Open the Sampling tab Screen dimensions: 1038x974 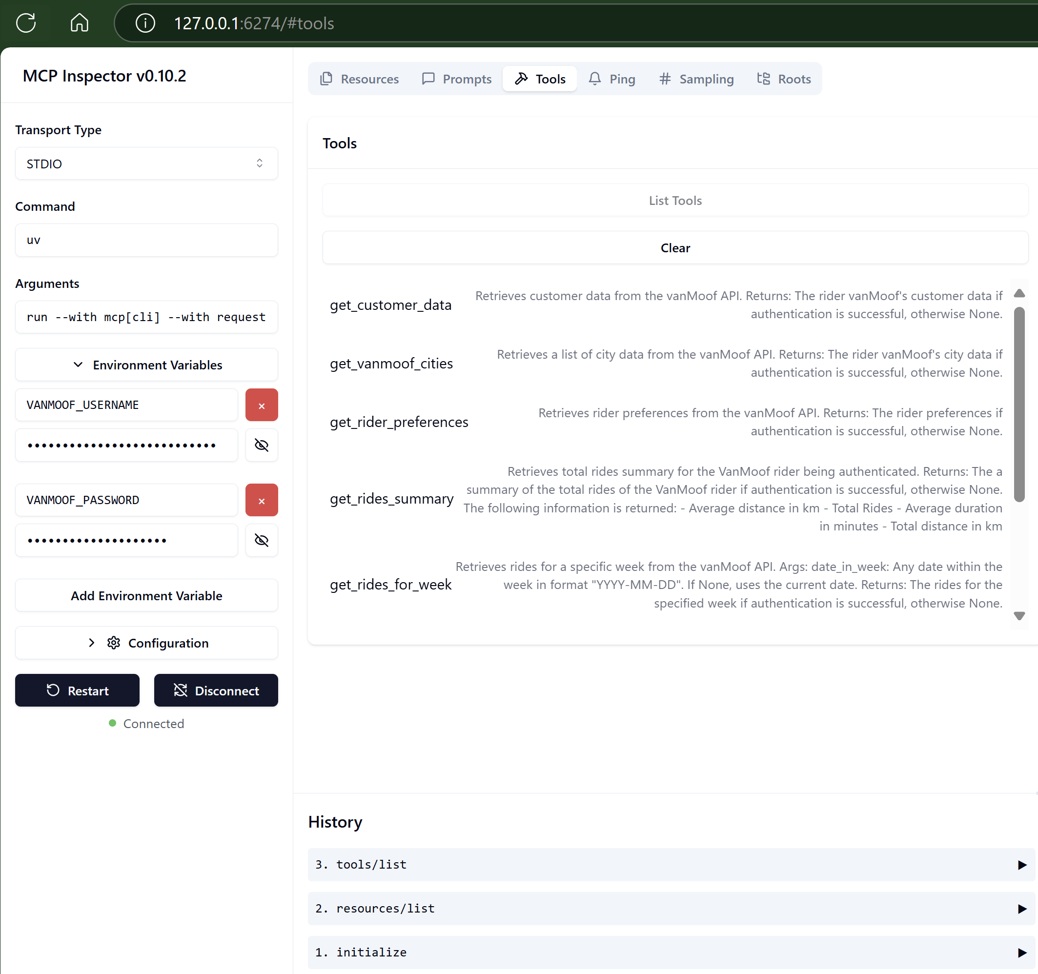[x=696, y=79]
